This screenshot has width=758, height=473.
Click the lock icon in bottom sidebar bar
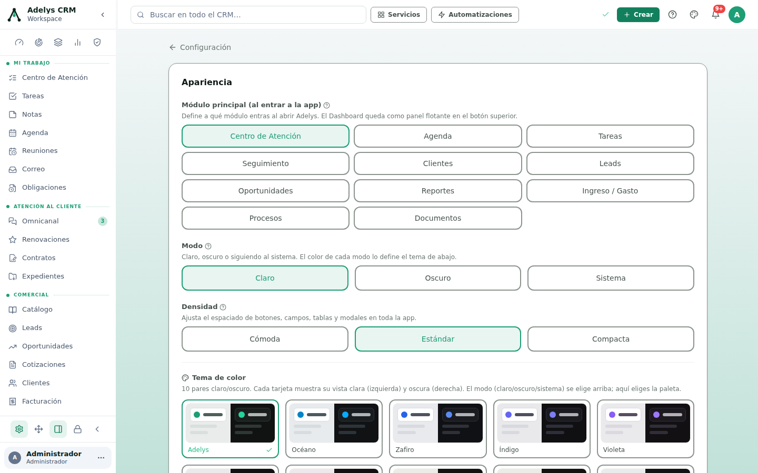coord(78,429)
